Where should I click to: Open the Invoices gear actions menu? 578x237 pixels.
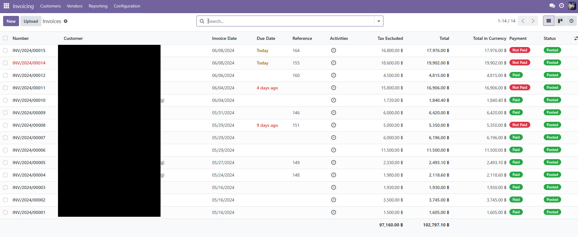[x=65, y=21]
